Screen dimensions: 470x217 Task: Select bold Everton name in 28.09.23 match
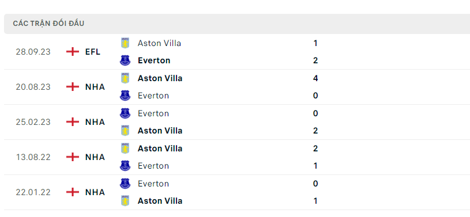click(x=154, y=60)
